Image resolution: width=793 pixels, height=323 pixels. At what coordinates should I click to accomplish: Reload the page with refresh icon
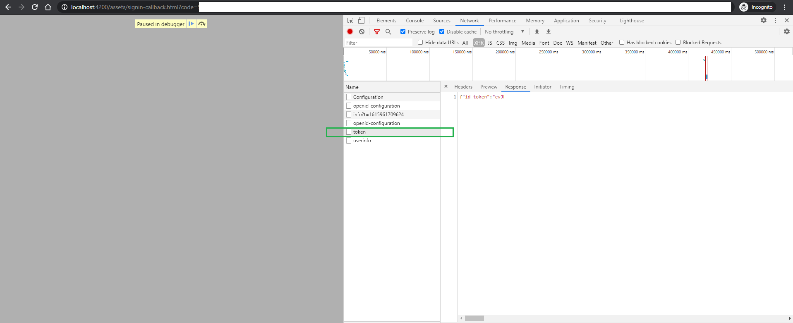(35, 7)
